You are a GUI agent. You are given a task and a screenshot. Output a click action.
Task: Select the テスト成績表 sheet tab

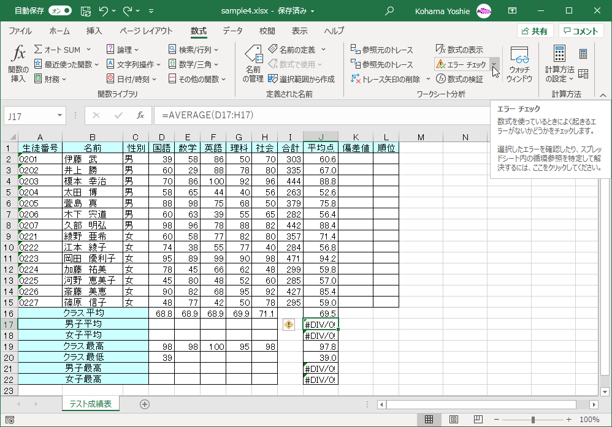pyautogui.click(x=91, y=404)
